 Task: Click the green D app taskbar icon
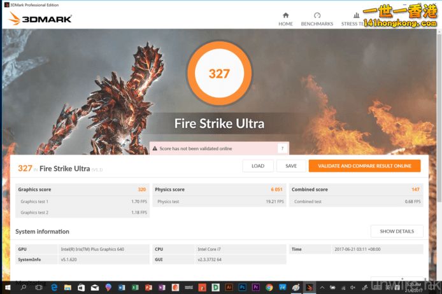216,288
